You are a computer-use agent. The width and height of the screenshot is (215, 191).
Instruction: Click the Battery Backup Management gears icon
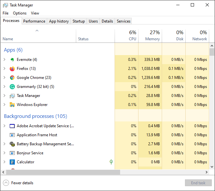coord(12,144)
